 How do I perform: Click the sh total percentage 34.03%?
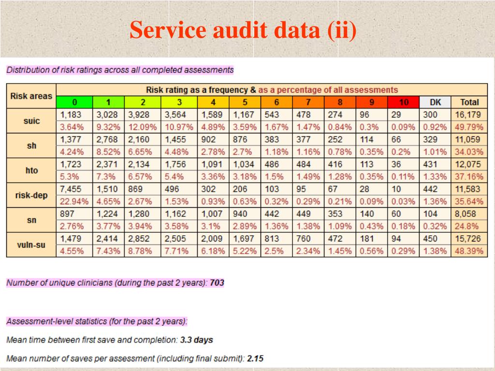point(469,152)
